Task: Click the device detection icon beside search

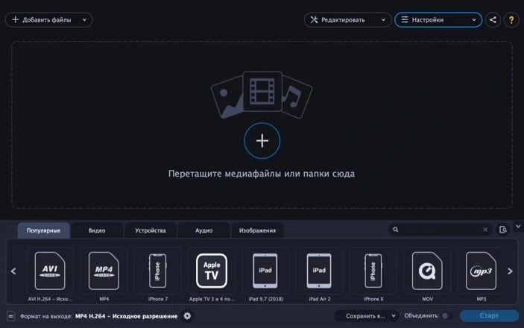Action: pos(503,230)
